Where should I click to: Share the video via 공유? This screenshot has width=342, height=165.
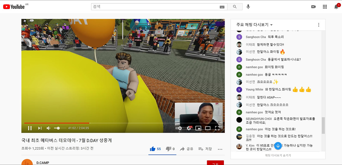click(x=186, y=149)
